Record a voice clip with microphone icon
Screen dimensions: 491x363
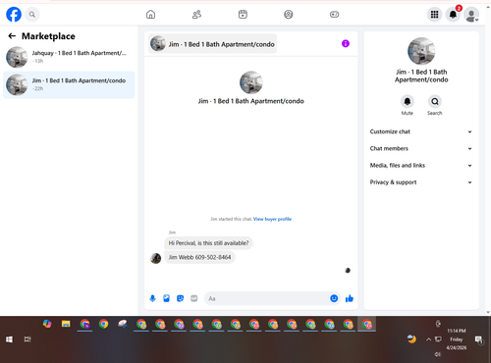[152, 298]
